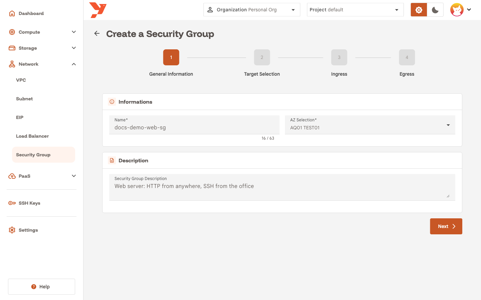
Task: Select the Security Group menu item
Action: 43,155
